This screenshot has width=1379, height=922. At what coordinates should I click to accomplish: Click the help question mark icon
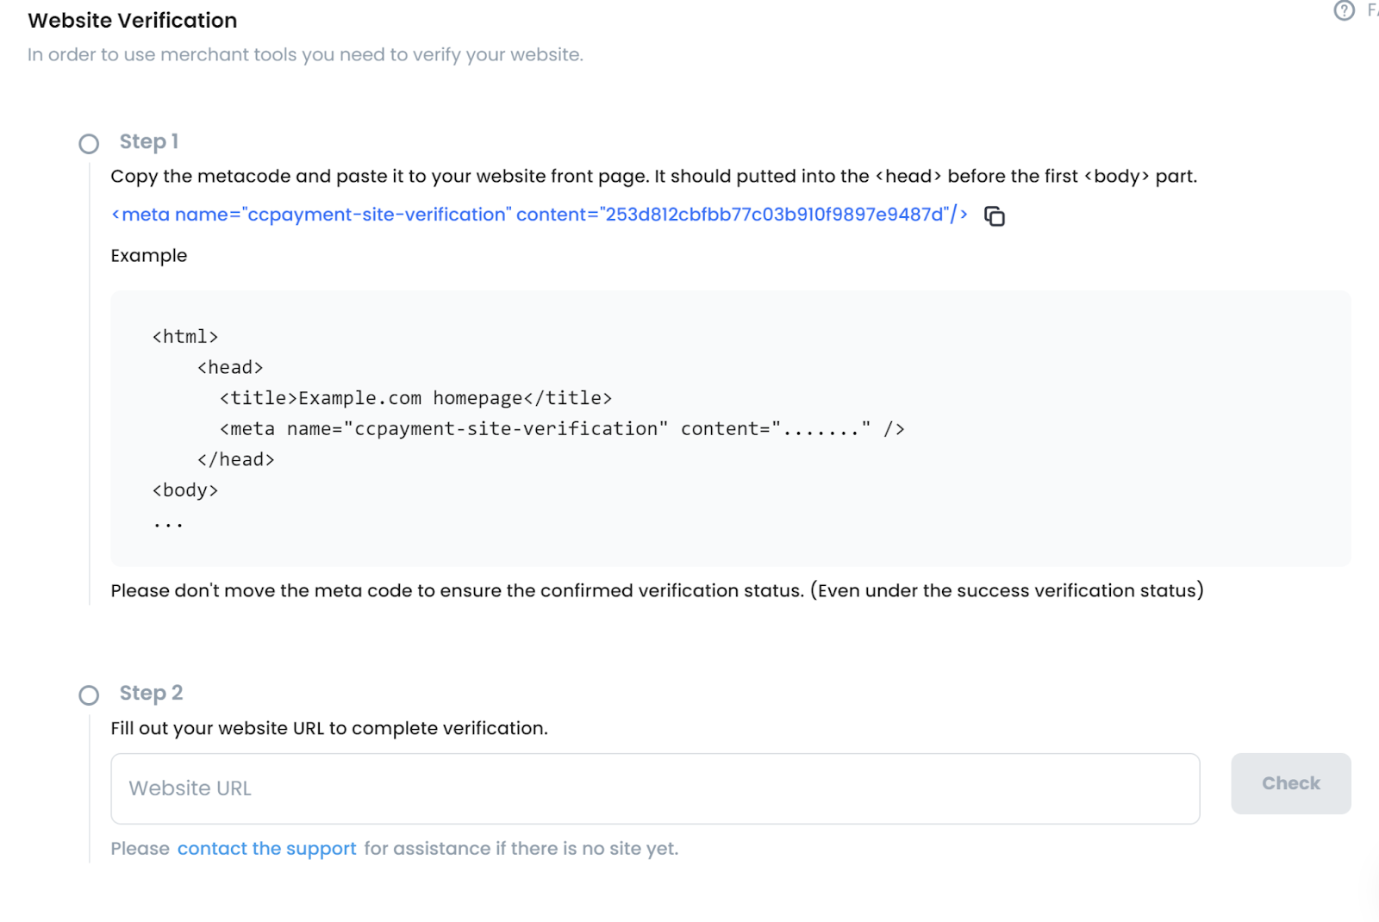point(1344,10)
